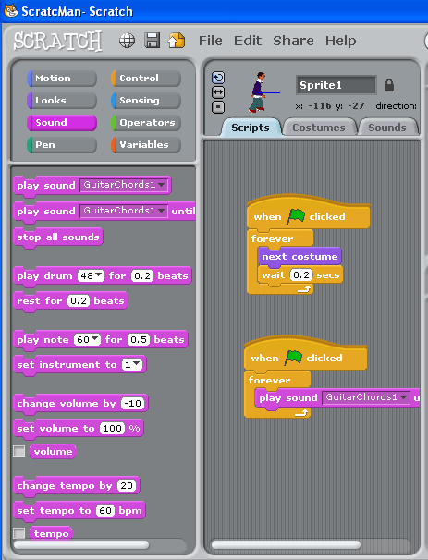The height and width of the screenshot is (560, 428).
Task: Click the tempo reporter block
Action: (51, 533)
